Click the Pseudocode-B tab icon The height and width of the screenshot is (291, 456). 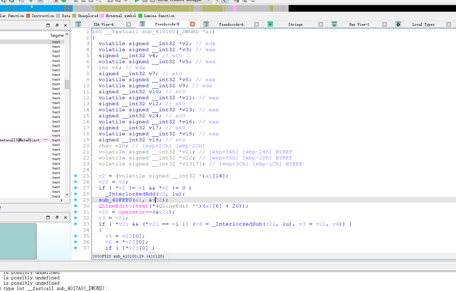pyautogui.click(x=142, y=24)
